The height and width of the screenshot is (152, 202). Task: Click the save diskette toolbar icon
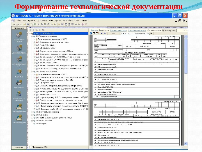click(x=27, y=24)
